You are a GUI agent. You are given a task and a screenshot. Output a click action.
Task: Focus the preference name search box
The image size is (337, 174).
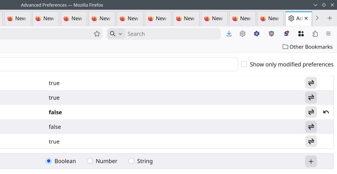[x=119, y=64]
